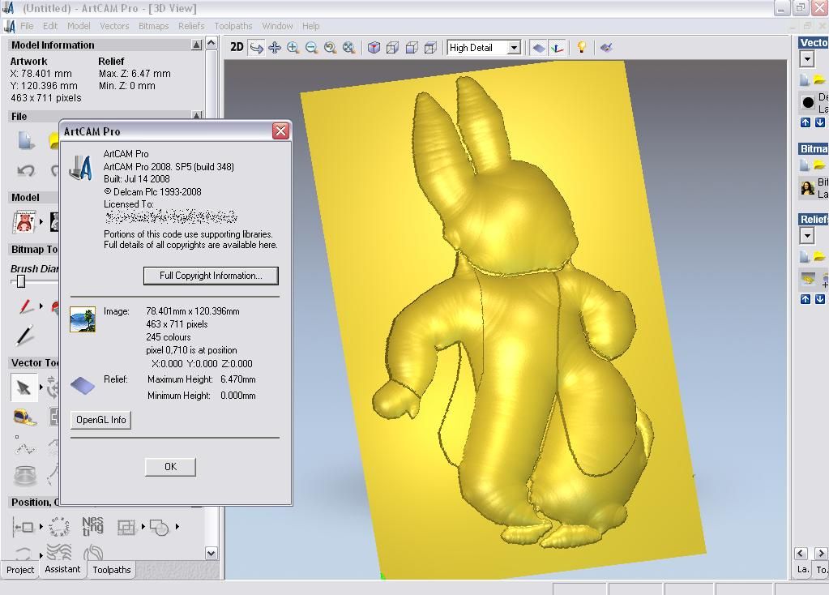Open the Vectors layer dropdown
This screenshot has width=829, height=595.
806,59
